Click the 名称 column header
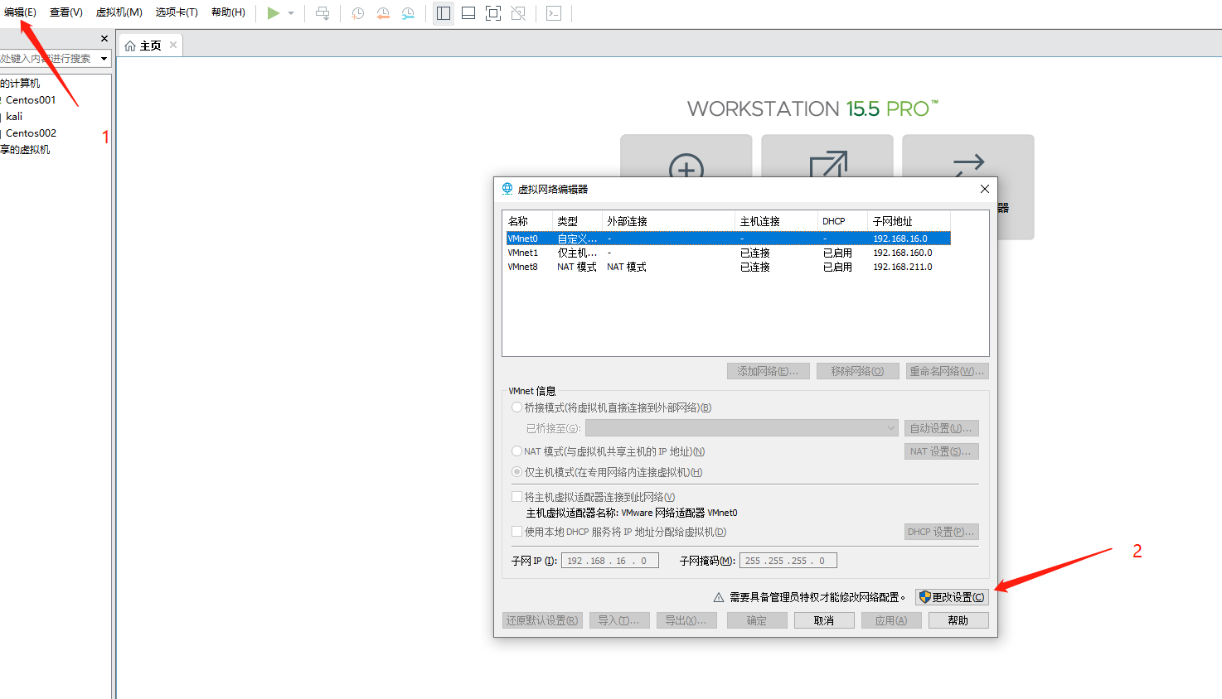This screenshot has height=699, width=1222. [528, 221]
